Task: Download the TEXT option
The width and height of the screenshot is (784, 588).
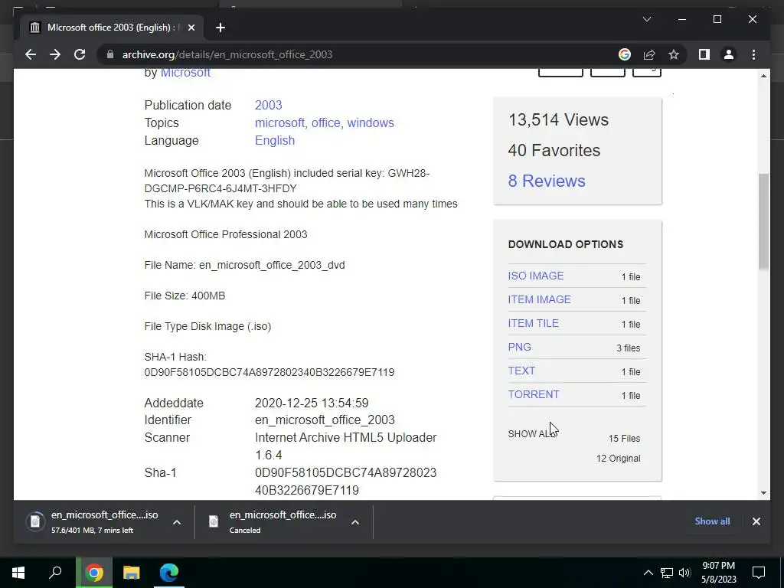Action: click(x=521, y=371)
